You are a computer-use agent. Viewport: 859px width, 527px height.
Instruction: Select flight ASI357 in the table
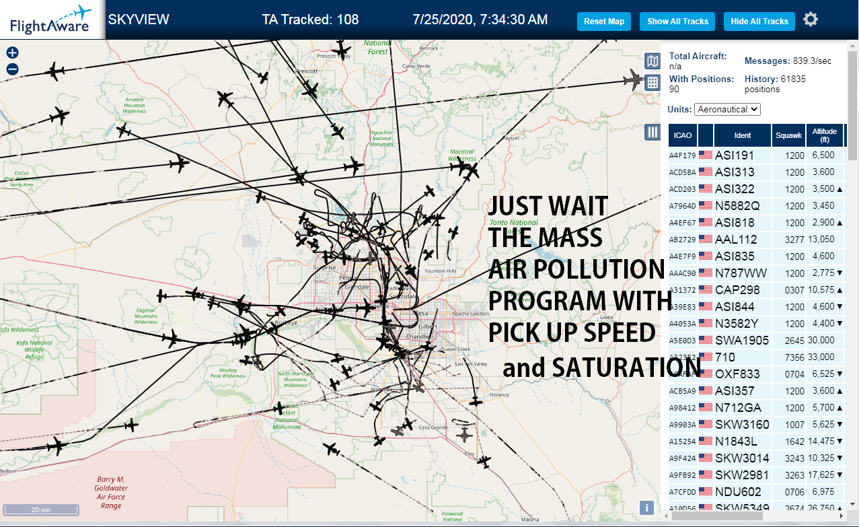pyautogui.click(x=735, y=391)
